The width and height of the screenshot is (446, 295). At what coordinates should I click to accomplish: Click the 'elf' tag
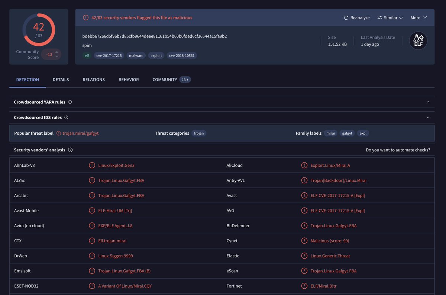pyautogui.click(x=87, y=55)
